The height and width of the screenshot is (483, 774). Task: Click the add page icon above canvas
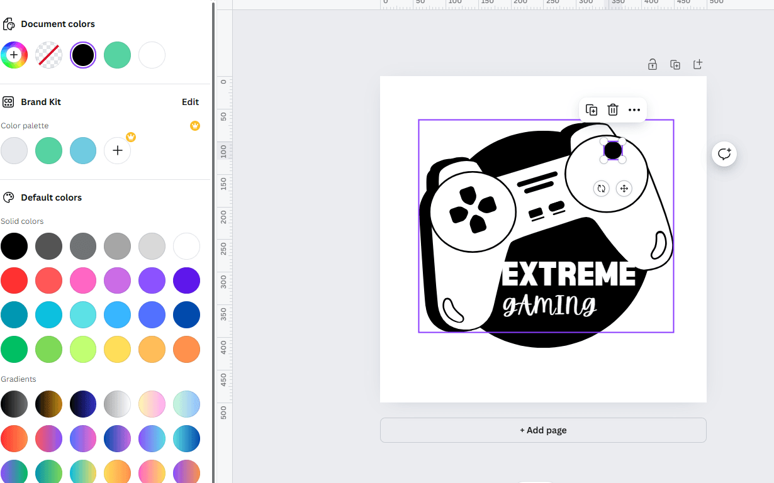(x=697, y=64)
